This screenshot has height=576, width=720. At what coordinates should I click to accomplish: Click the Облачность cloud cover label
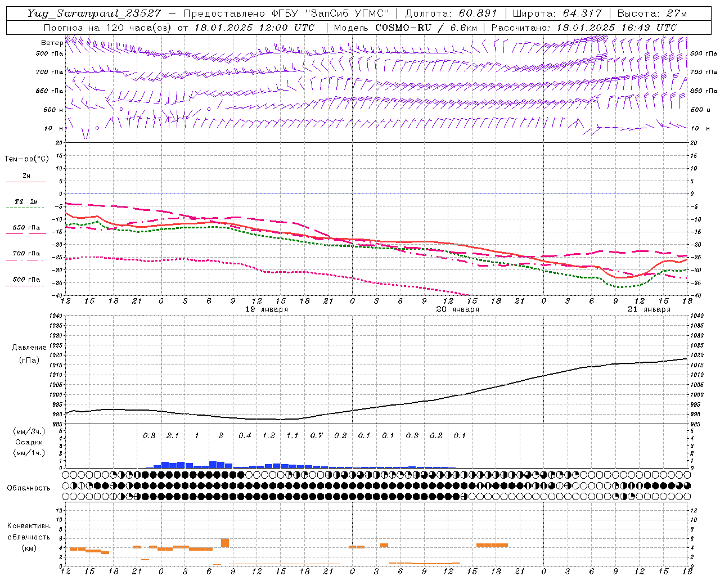[x=29, y=488]
